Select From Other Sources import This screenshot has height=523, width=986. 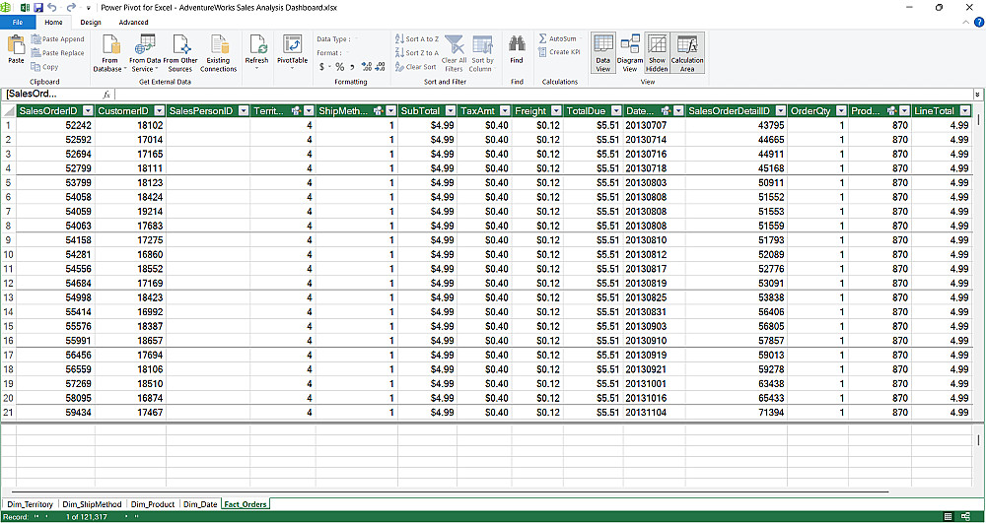tap(180, 53)
